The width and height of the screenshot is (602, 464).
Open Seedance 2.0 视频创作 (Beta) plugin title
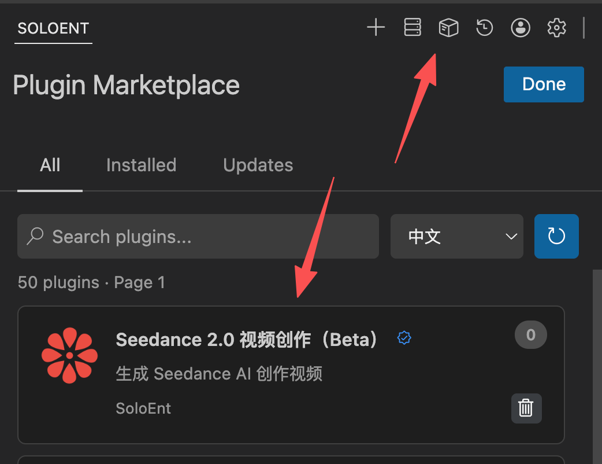tap(248, 340)
